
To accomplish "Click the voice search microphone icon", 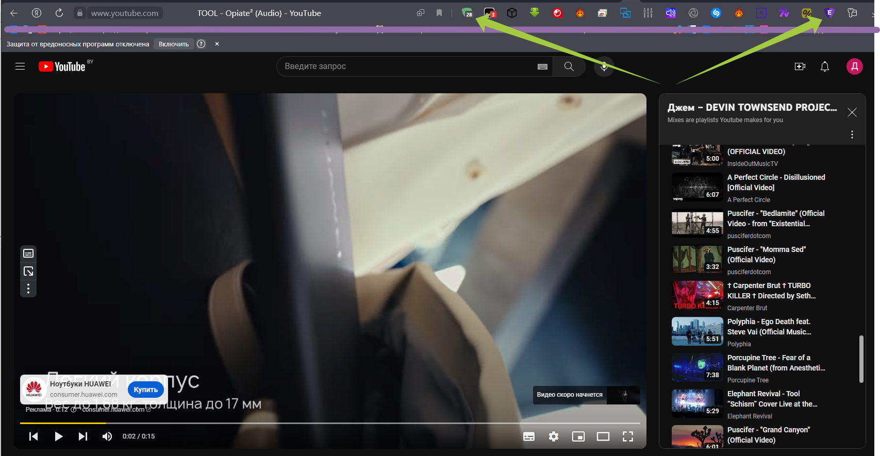I will tap(604, 66).
